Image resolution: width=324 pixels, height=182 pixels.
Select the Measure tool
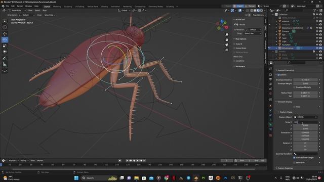(5, 65)
